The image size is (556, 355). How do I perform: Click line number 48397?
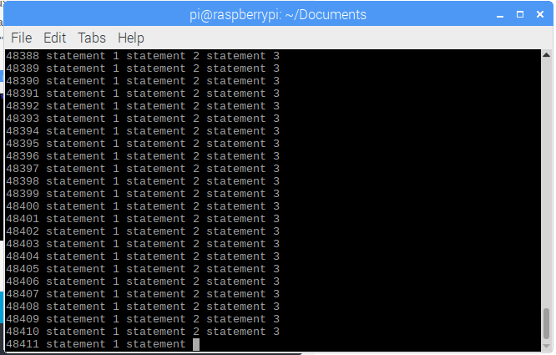(23, 169)
